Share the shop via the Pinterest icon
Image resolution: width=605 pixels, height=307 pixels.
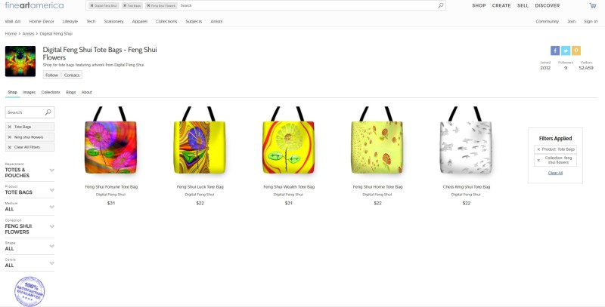point(576,51)
